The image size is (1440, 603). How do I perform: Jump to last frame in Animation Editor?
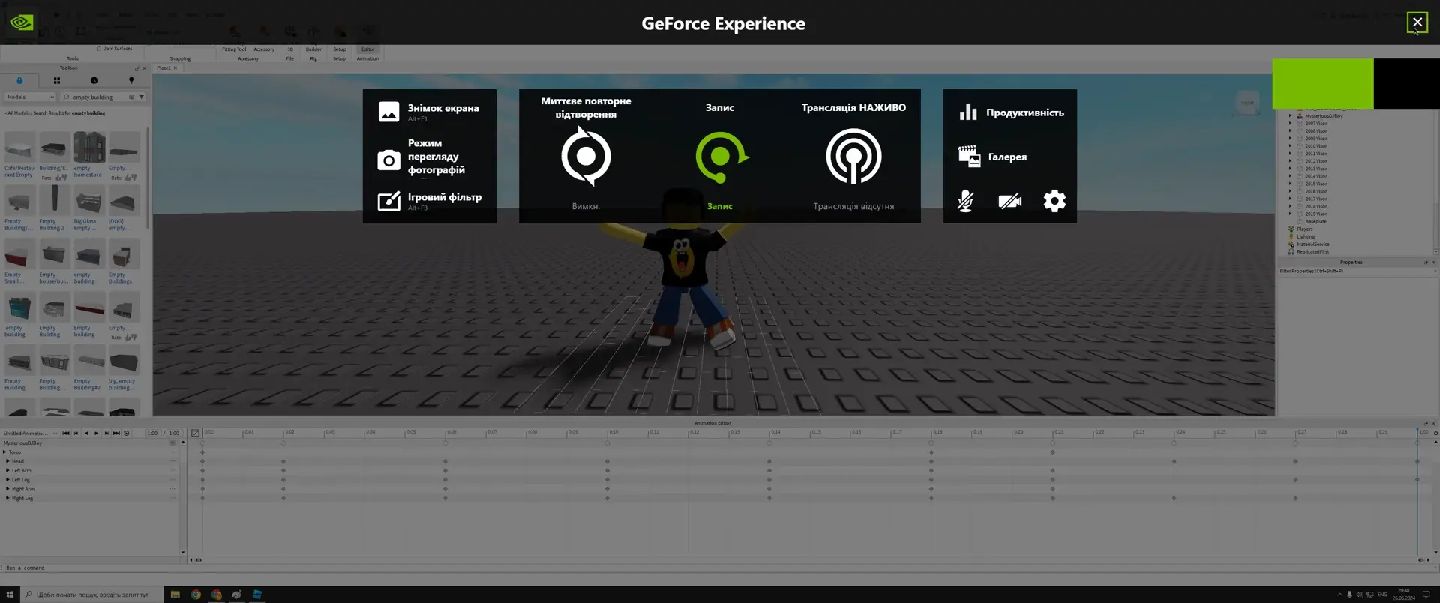(x=116, y=433)
